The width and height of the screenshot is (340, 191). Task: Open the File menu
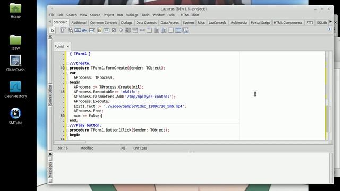click(52, 15)
